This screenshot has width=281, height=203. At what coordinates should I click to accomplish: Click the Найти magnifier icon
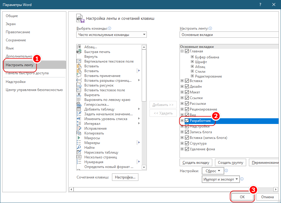(79, 148)
